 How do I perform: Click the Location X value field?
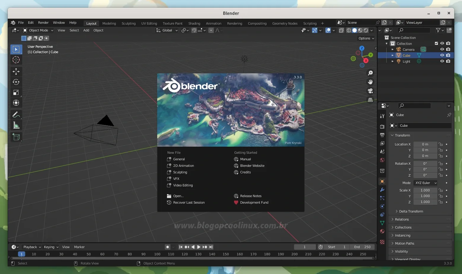click(x=425, y=144)
